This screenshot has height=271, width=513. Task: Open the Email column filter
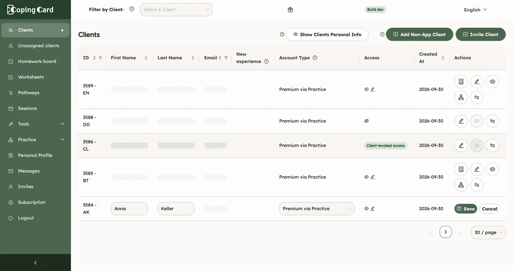[x=226, y=58]
